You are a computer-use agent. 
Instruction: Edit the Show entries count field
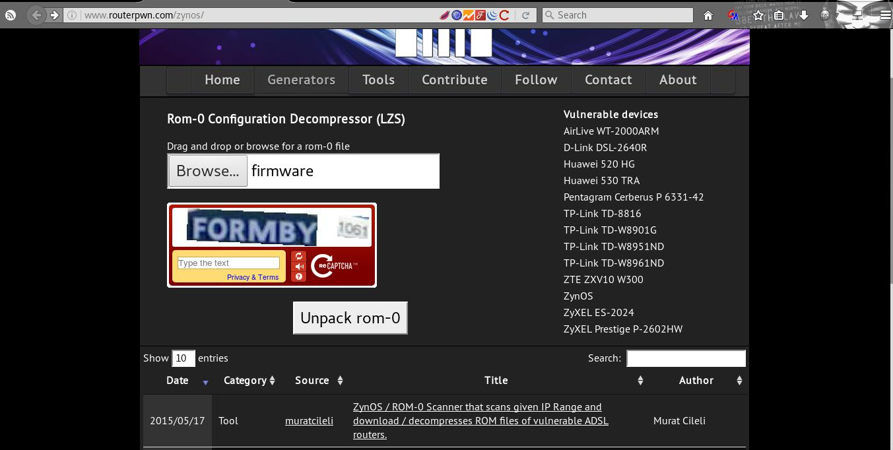coord(183,358)
